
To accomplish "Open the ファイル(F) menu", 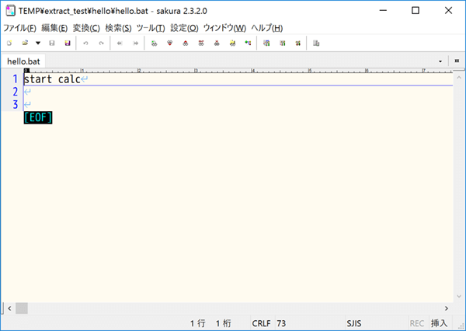I will click(x=19, y=28).
